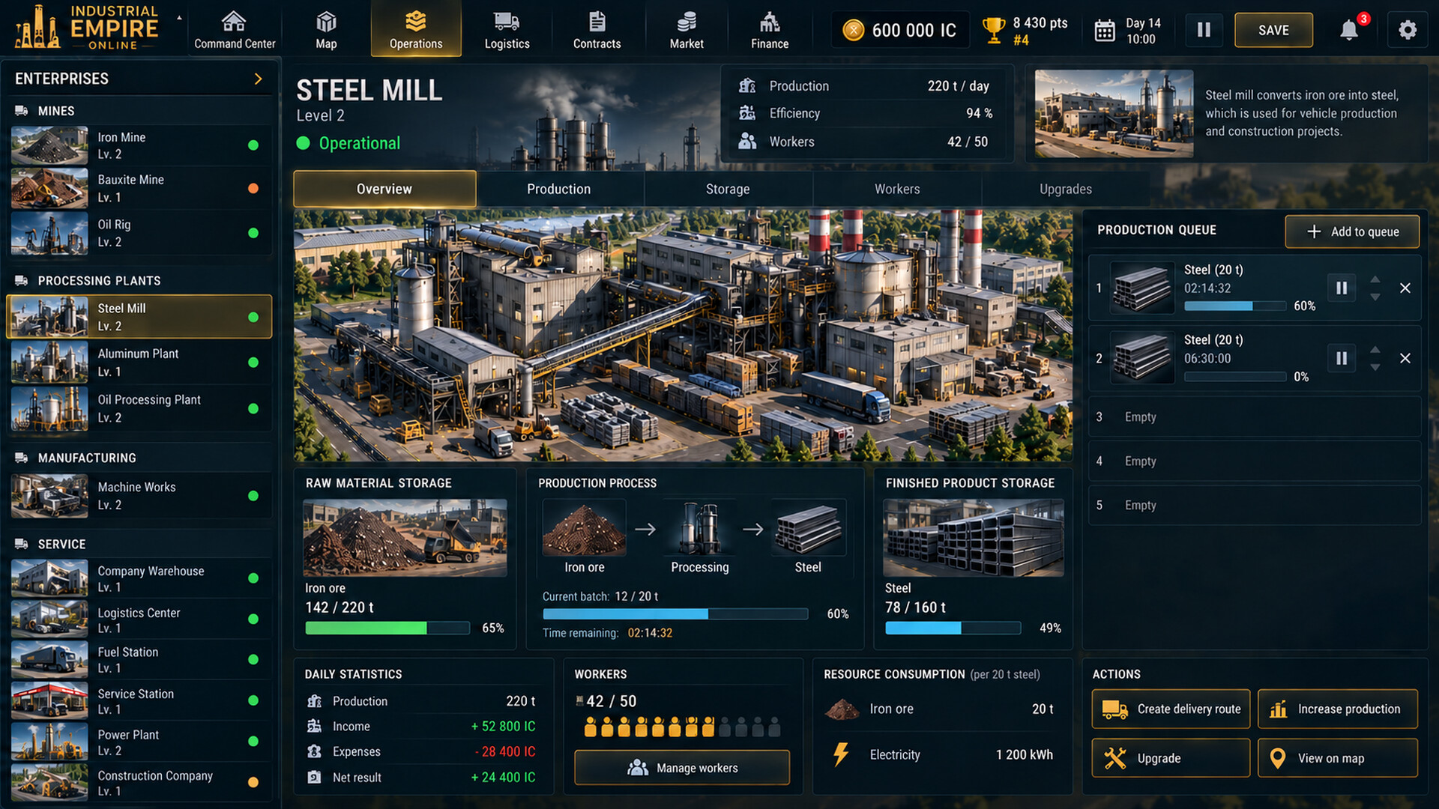Switch to the Upgrades tab
The width and height of the screenshot is (1439, 809).
tap(1065, 189)
